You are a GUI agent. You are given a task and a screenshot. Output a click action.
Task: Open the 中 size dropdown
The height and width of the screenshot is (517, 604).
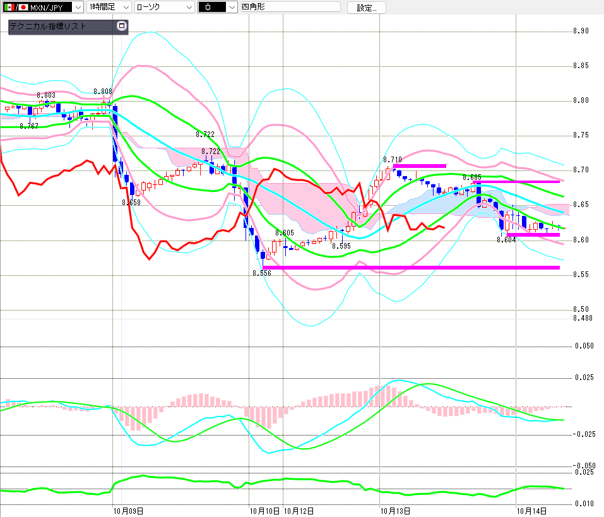[218, 8]
